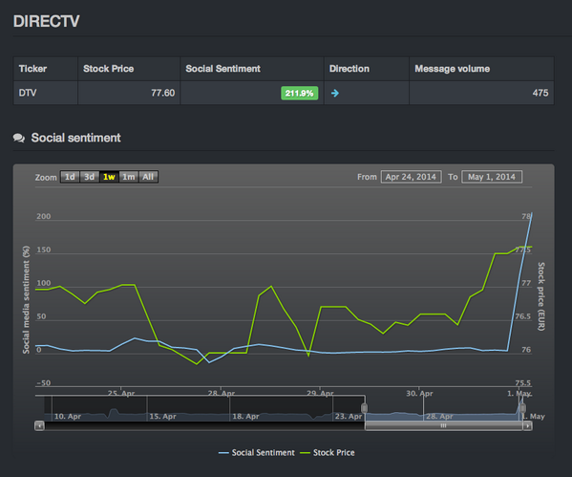Click the navigator scrollbar thumb
This screenshot has width=572, height=477.
[444, 426]
